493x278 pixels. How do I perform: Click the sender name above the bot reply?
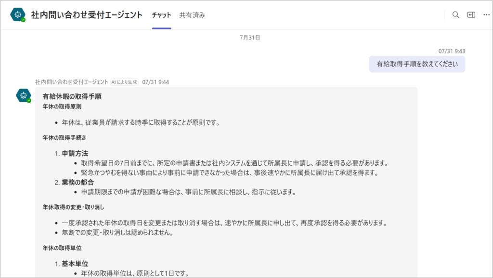[72, 82]
